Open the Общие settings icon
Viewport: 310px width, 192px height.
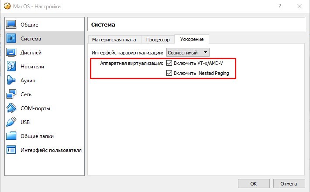pos(11,25)
